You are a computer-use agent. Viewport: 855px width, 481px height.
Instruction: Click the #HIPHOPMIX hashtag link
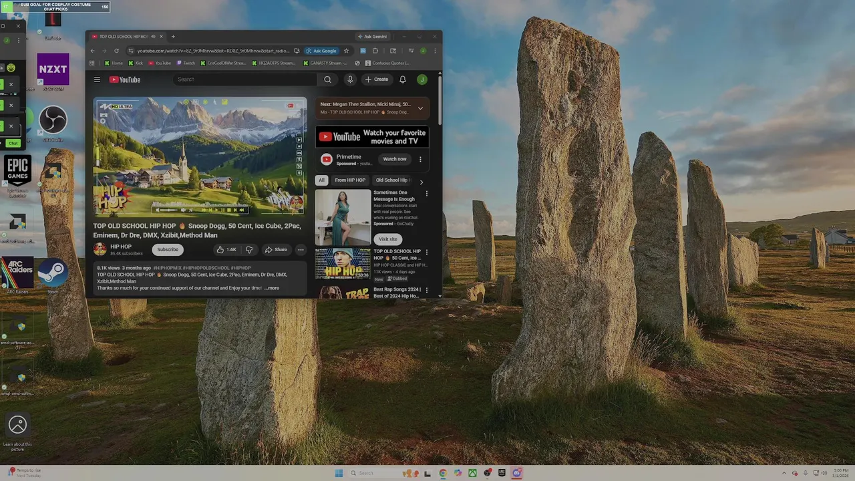168,268
